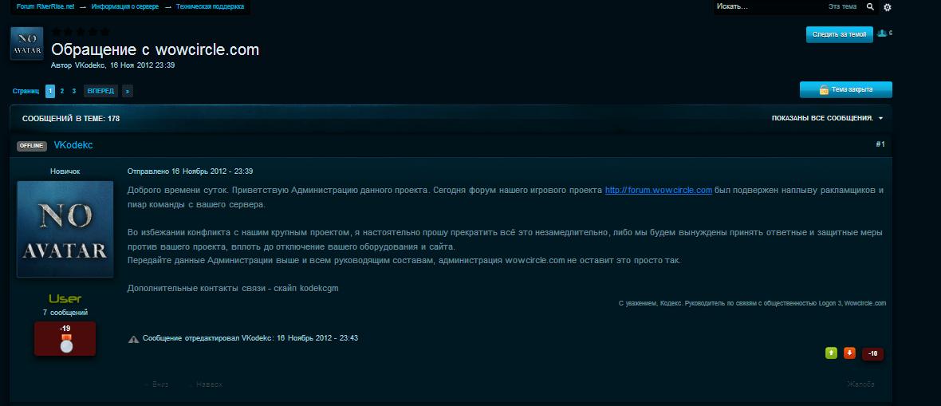Click the Искать search field
The height and width of the screenshot is (406, 941).
[x=768, y=6]
